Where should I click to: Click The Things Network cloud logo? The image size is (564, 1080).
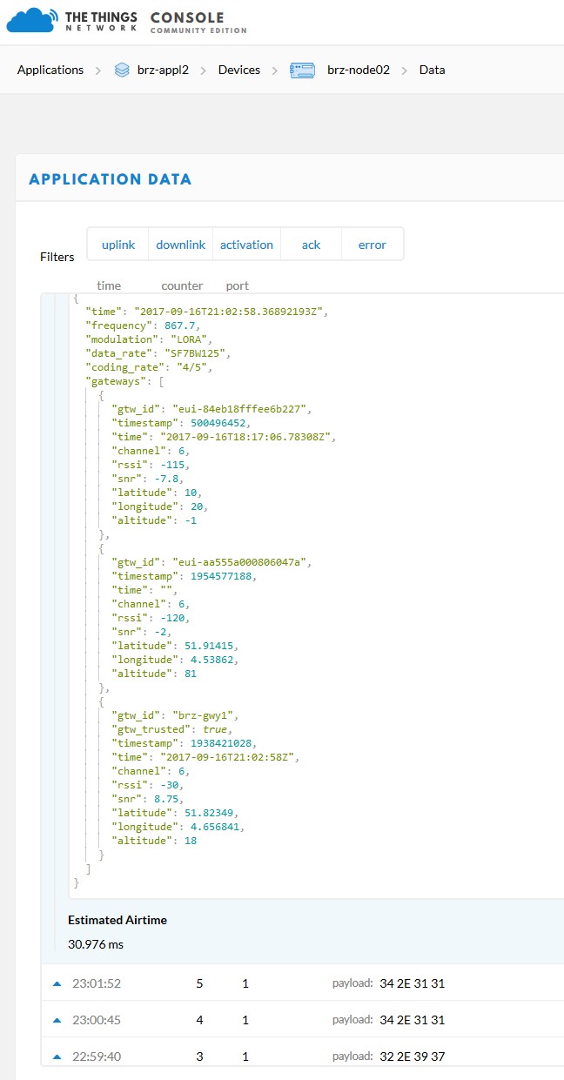(31, 21)
